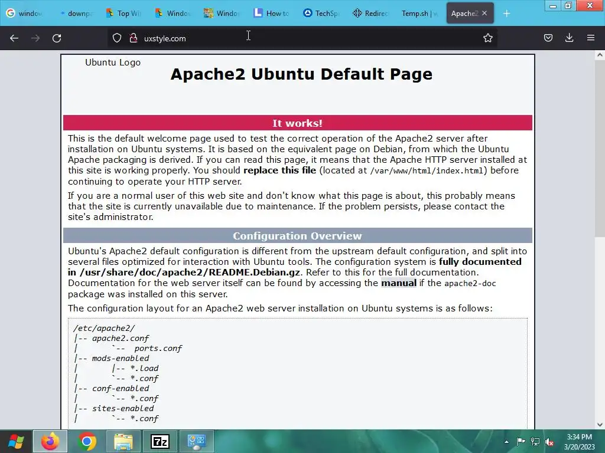Bookmark this page with the star
605x453 pixels.
487,38
